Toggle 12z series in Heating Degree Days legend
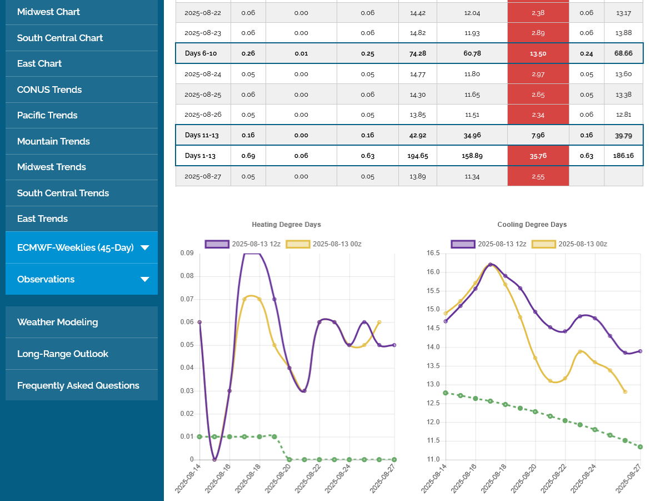This screenshot has width=655, height=501. point(217,244)
